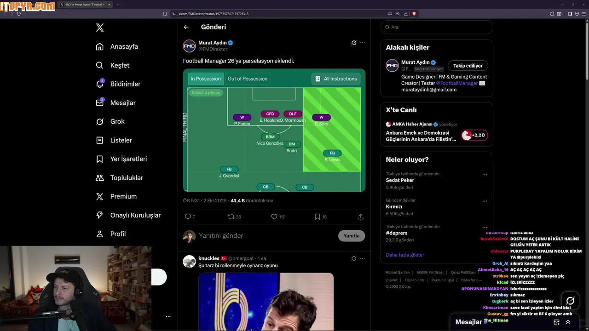Click Daha fazla göster link
The width and height of the screenshot is (589, 331).
pyautogui.click(x=405, y=255)
